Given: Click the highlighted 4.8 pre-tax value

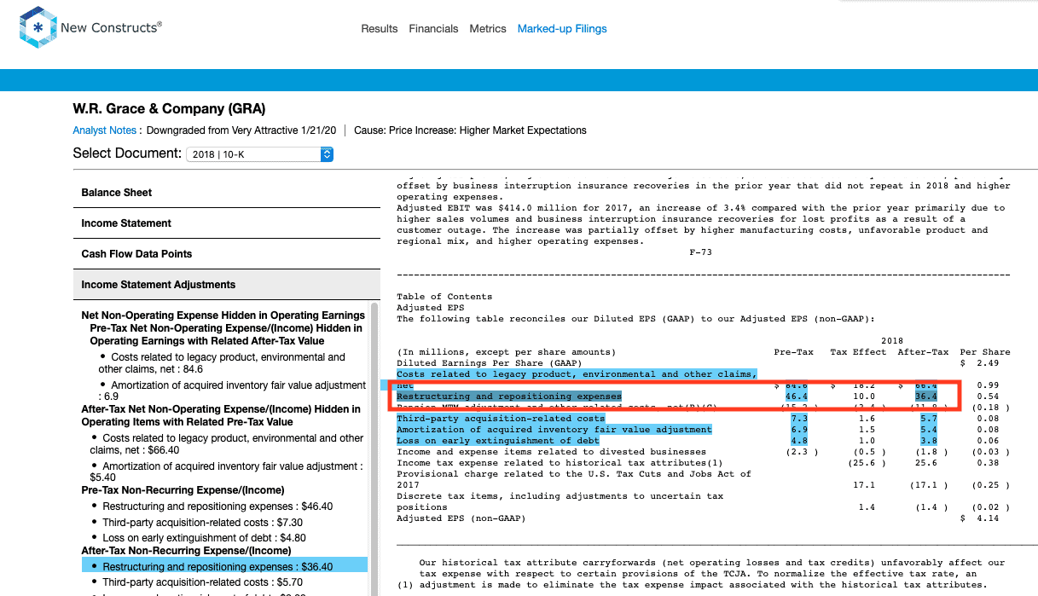Looking at the screenshot, I should tap(799, 441).
